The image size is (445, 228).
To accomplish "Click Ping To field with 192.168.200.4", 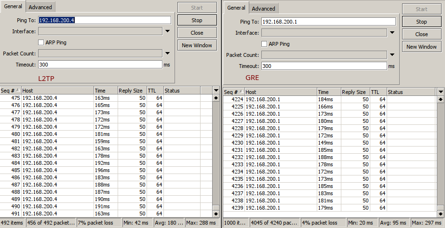I will click(x=105, y=20).
